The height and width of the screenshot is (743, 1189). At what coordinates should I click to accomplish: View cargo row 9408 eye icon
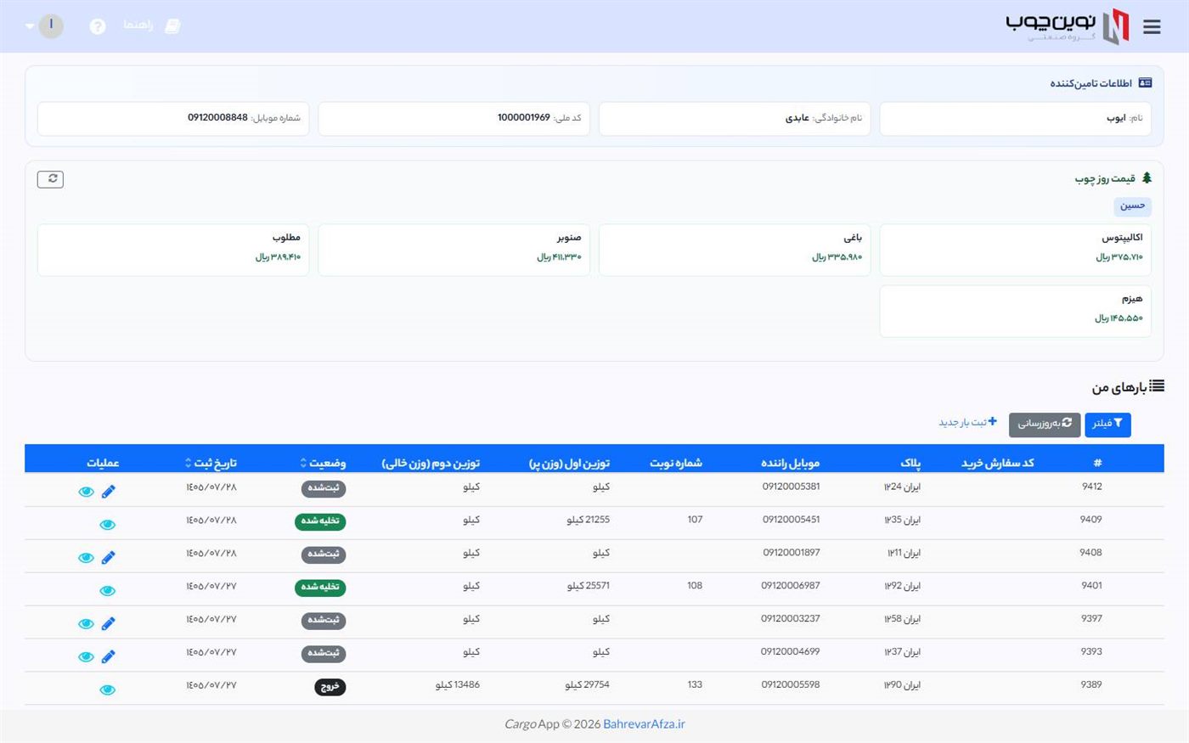pyautogui.click(x=86, y=558)
